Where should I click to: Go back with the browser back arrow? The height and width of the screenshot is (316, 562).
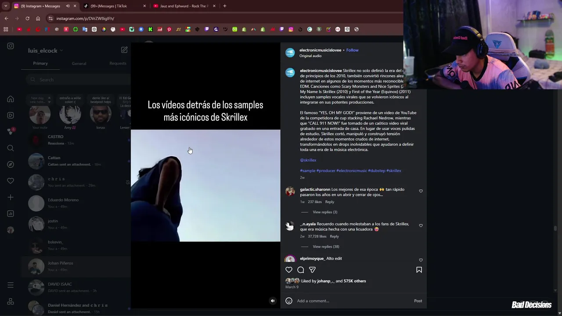(6, 18)
